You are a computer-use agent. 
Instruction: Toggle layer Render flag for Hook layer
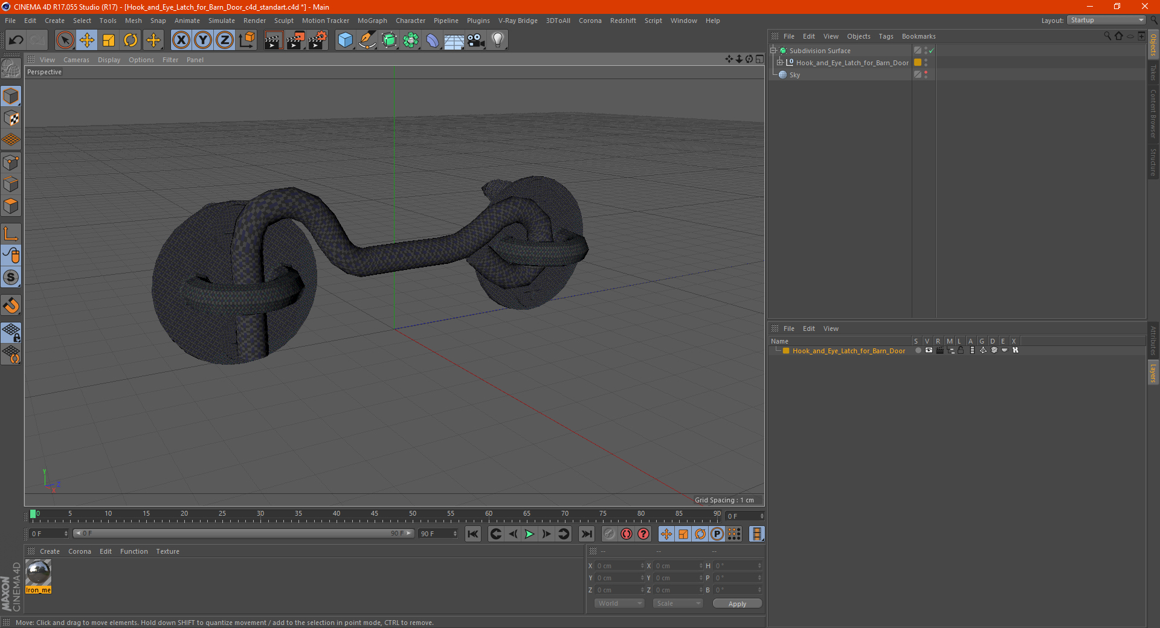point(939,351)
